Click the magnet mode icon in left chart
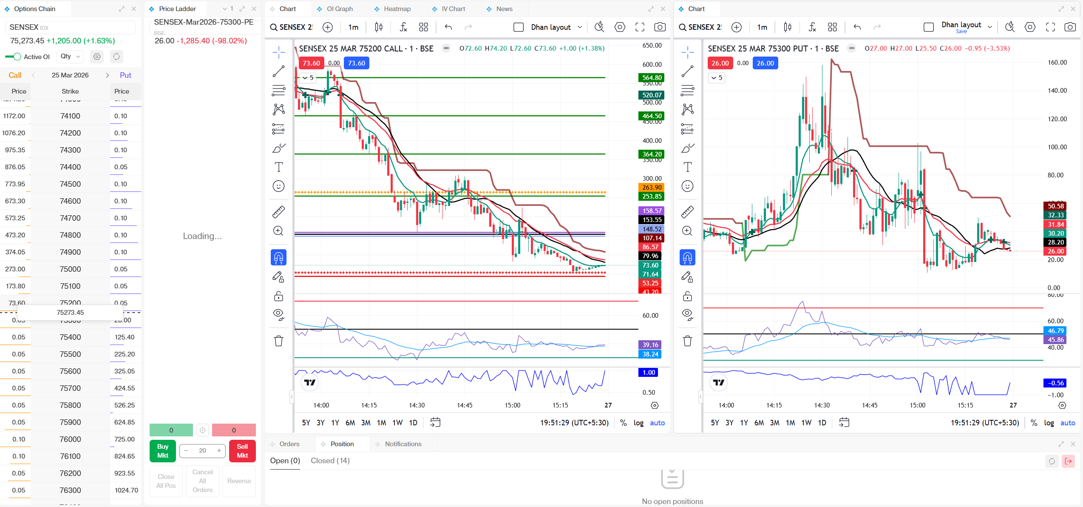Viewport: 1083px width, 507px height. click(278, 257)
